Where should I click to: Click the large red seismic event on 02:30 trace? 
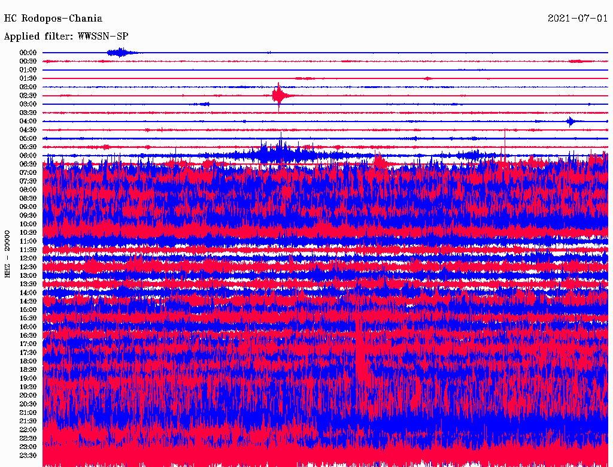pos(278,96)
